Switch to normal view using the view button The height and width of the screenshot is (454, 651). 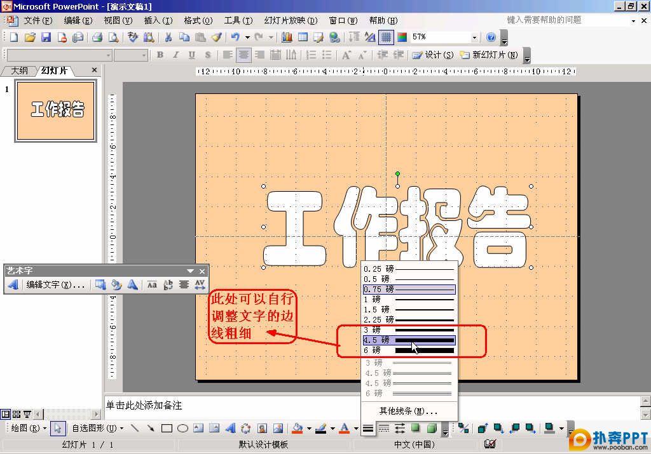5,414
